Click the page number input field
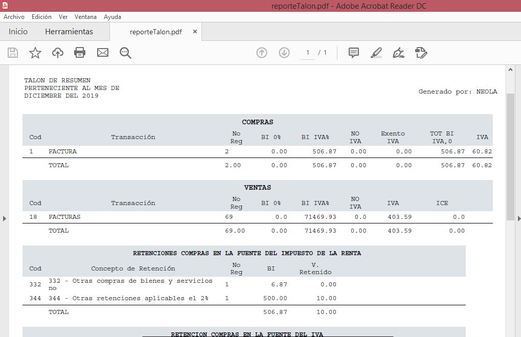This screenshot has width=521, height=337. click(308, 53)
